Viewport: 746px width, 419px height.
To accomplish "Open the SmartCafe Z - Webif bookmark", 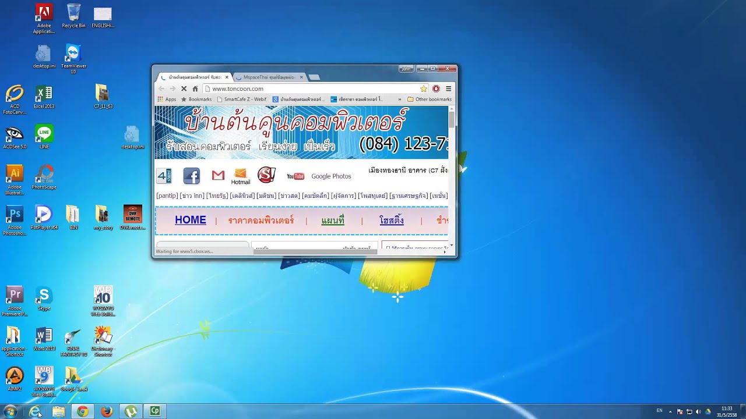I will [242, 100].
